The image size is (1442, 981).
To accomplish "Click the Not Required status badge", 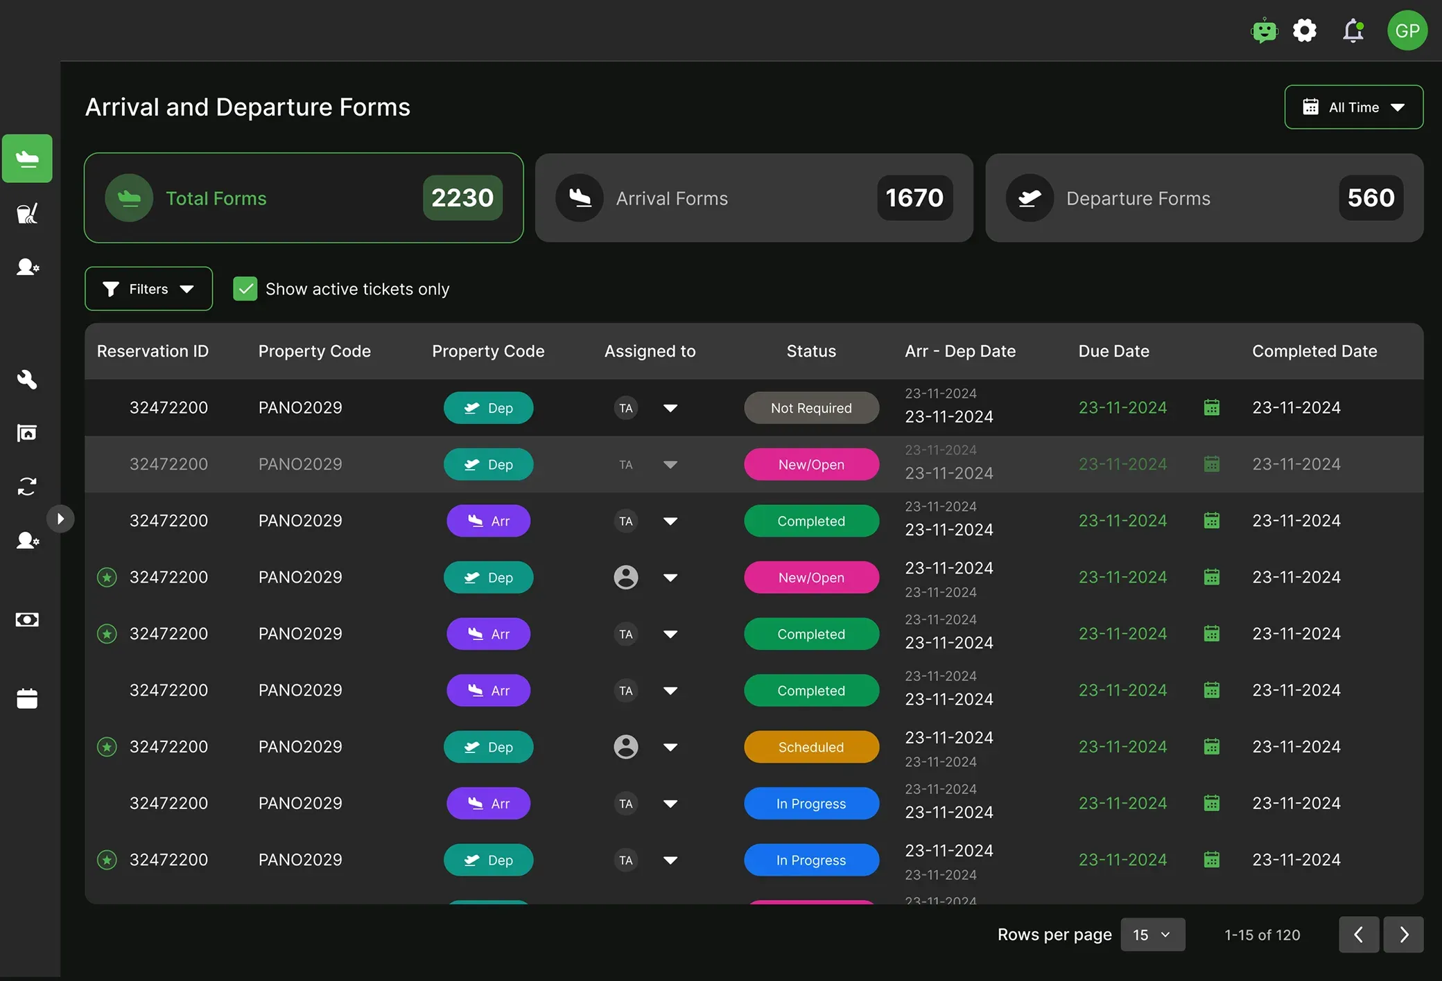I will click(812, 408).
